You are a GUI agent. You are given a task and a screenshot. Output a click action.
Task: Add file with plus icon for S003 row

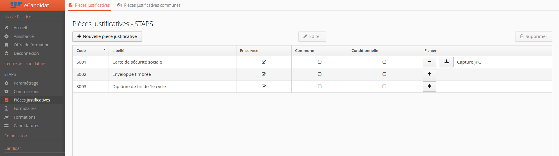tap(429, 86)
